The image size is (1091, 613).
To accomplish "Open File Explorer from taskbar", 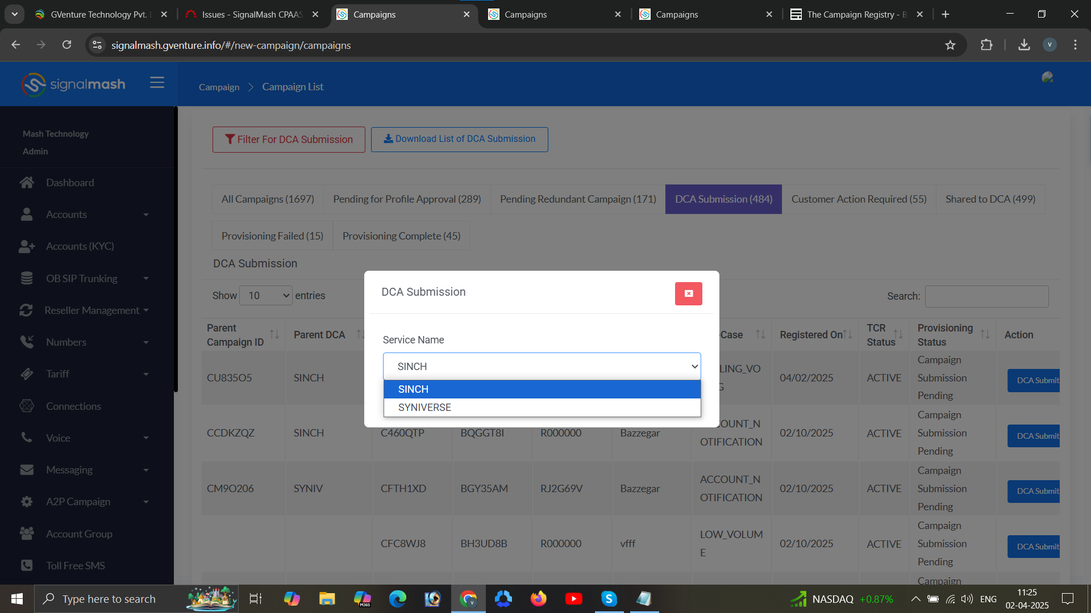I will click(x=327, y=599).
